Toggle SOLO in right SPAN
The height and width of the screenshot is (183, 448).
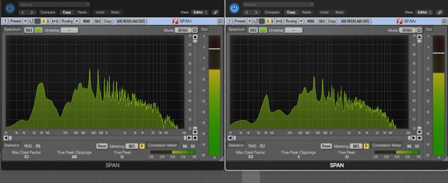(322, 22)
